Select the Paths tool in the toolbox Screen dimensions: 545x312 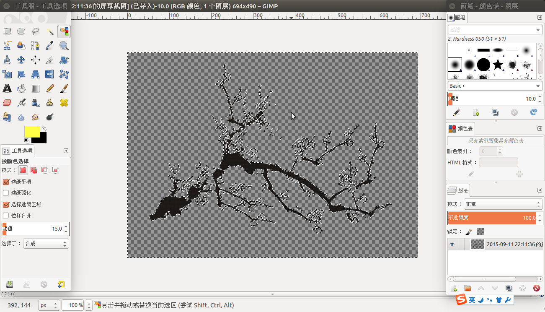(36, 45)
